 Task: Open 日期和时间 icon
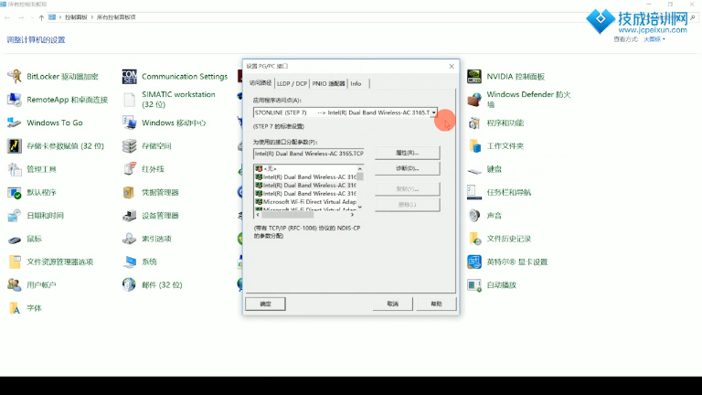click(x=15, y=216)
